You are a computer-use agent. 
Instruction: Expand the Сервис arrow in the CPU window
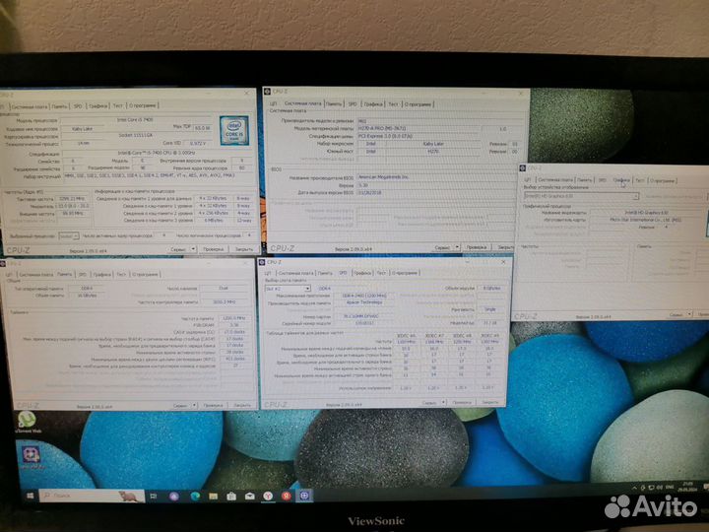tap(193, 249)
